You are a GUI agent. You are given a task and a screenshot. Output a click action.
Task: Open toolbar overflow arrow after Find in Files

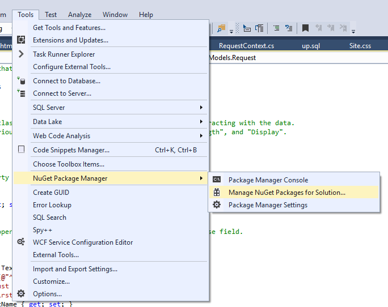[x=231, y=31]
